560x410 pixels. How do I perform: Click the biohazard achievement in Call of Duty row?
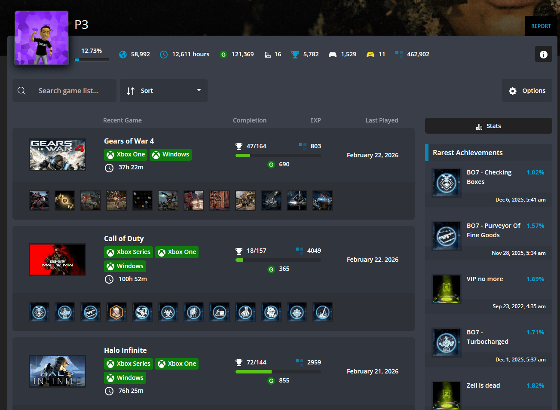(x=168, y=312)
